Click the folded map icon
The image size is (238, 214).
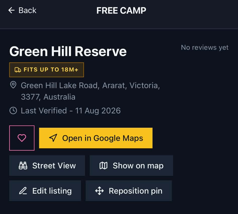coord(103,166)
